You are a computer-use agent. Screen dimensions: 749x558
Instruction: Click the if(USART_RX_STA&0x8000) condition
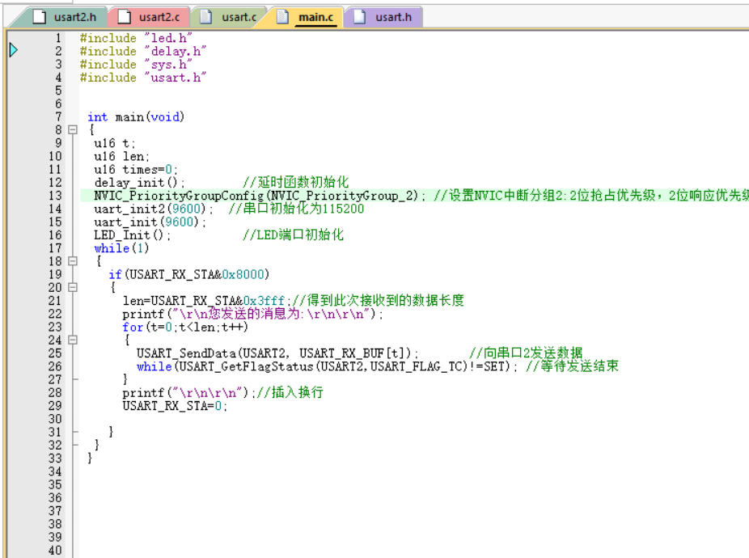pyautogui.click(x=189, y=275)
